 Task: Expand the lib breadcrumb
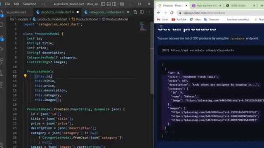click(x=12, y=19)
